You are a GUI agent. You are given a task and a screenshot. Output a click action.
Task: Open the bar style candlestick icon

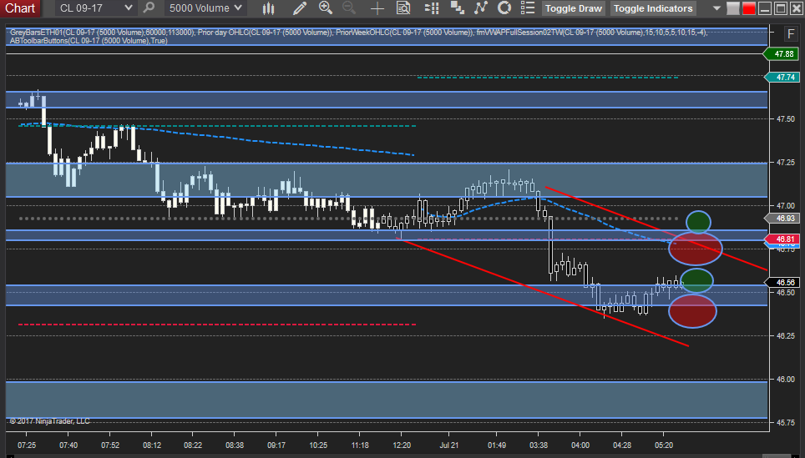tap(268, 8)
